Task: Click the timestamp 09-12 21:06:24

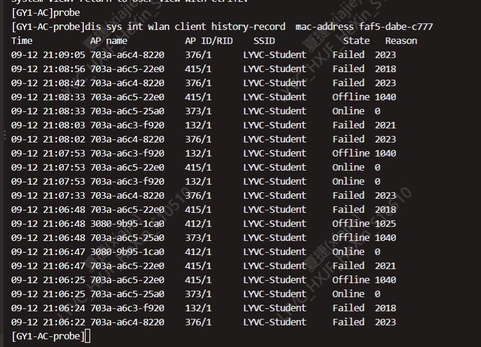Action: pyautogui.click(x=48, y=308)
